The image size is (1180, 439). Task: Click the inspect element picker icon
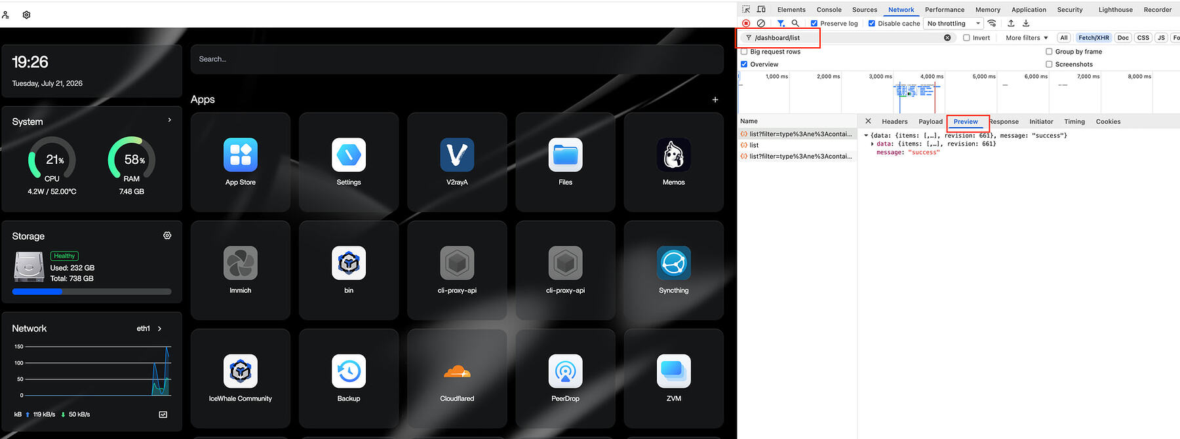coord(746,9)
